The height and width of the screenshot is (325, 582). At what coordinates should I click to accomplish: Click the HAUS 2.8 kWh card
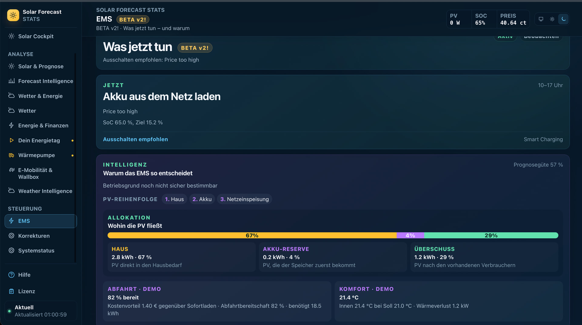(182, 257)
